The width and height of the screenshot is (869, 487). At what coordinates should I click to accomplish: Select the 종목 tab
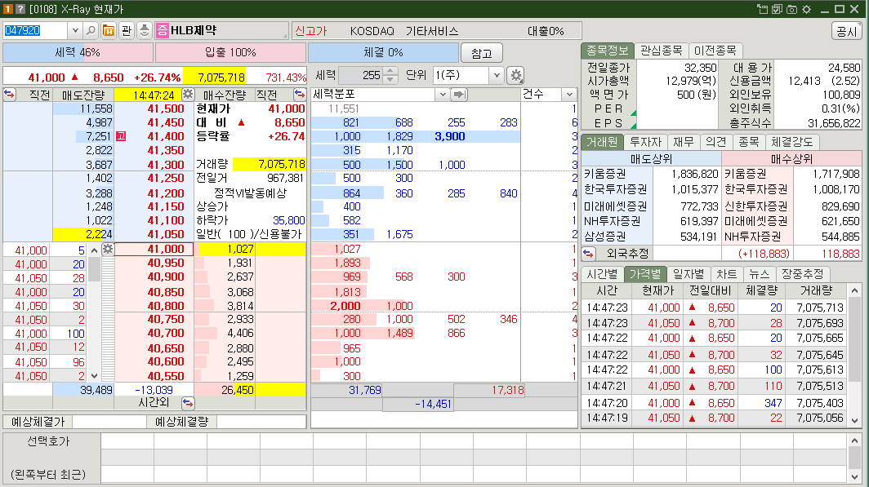(749, 142)
